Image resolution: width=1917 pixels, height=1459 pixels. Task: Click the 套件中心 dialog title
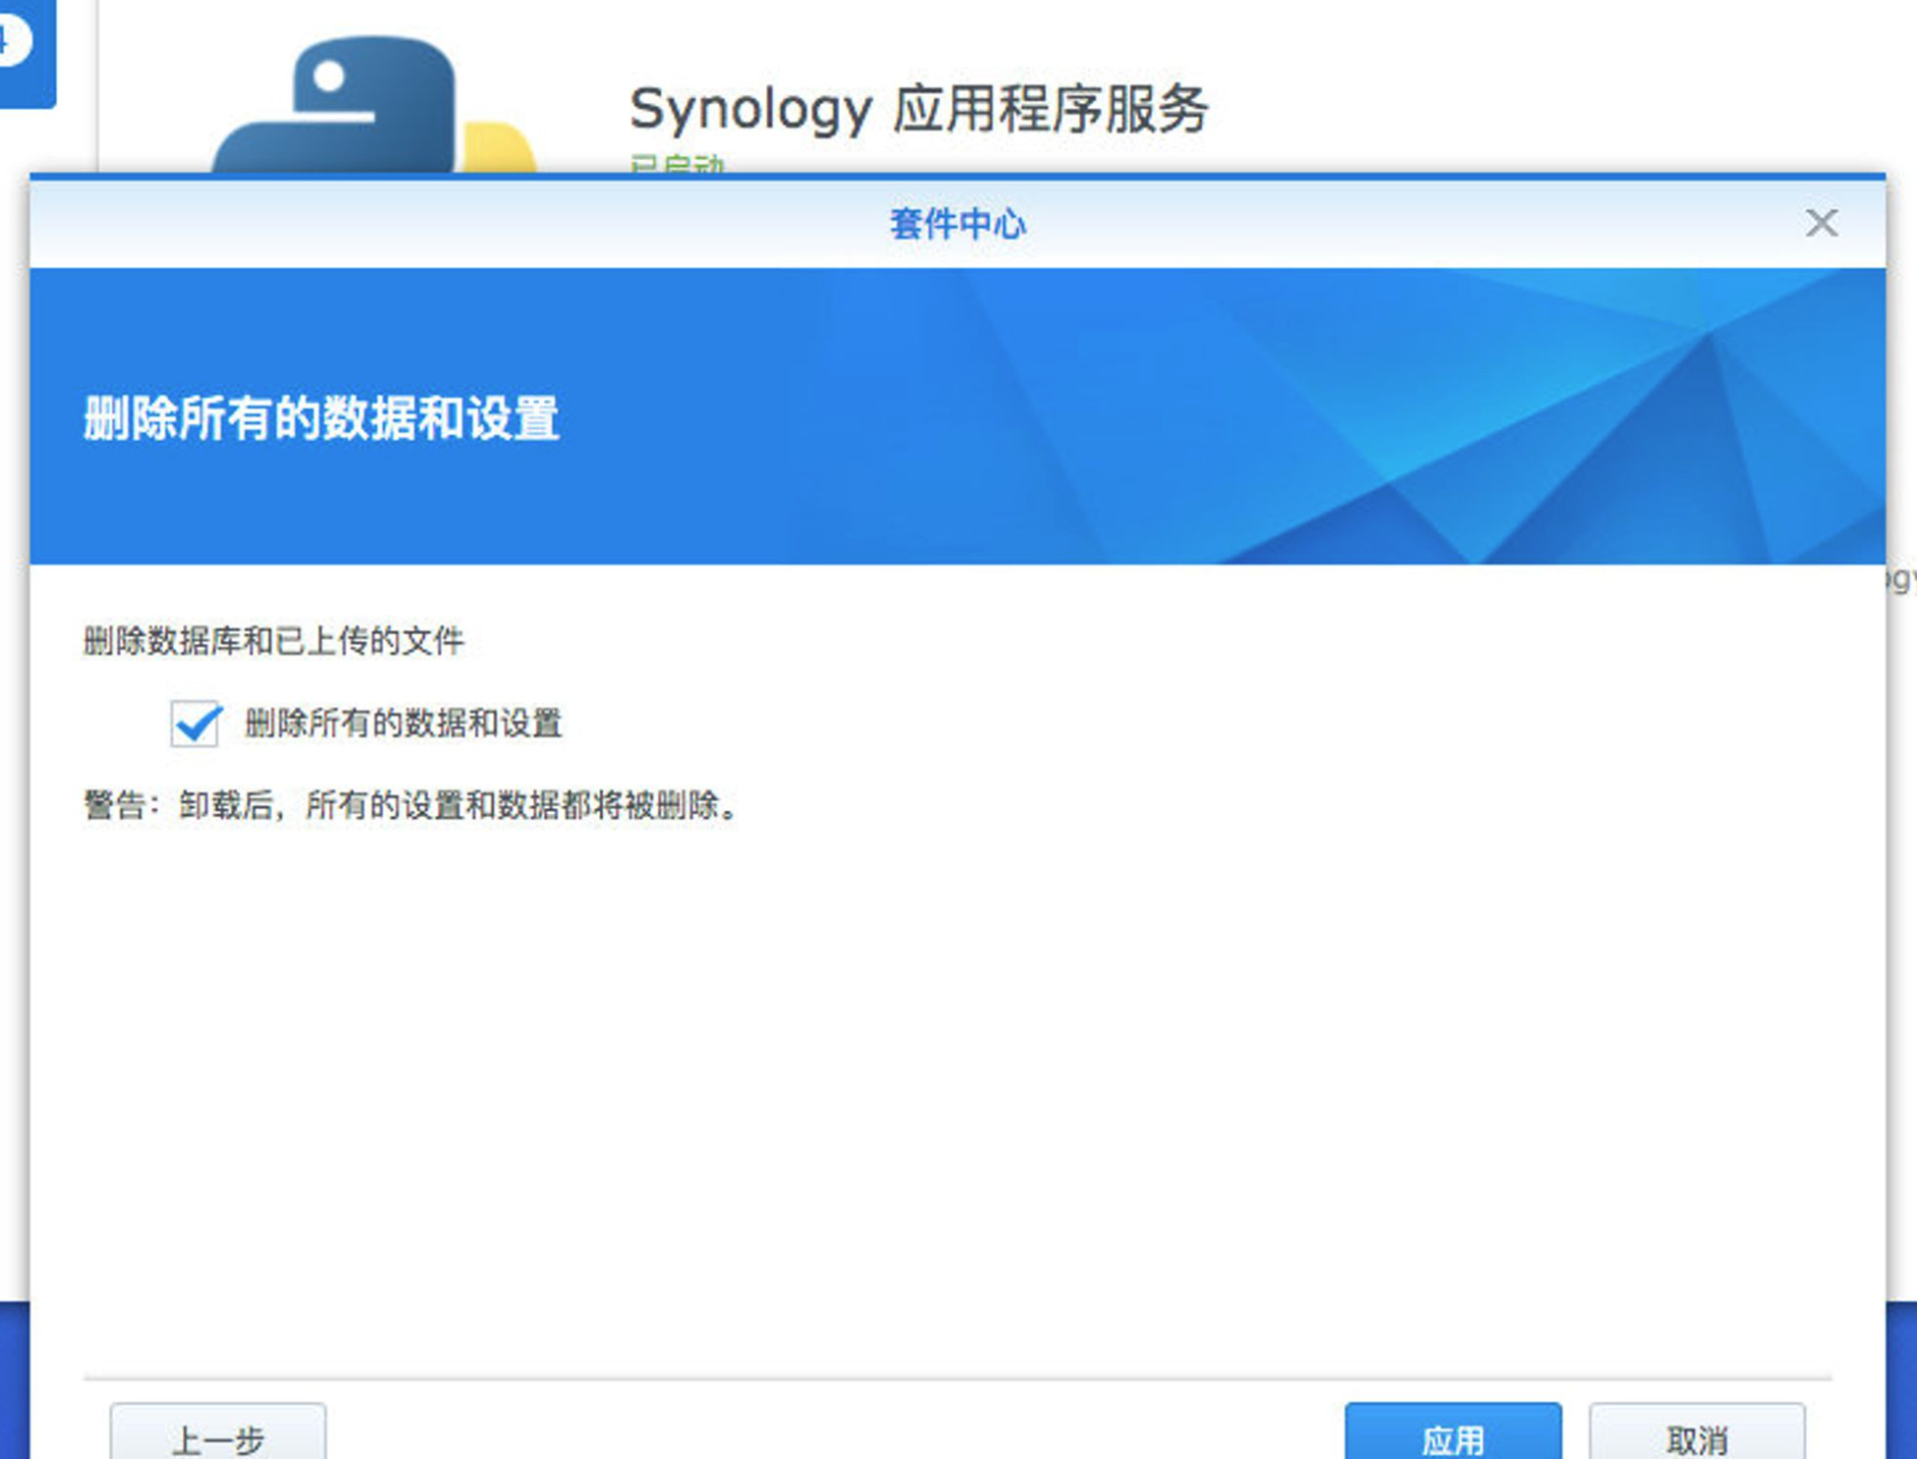click(958, 224)
